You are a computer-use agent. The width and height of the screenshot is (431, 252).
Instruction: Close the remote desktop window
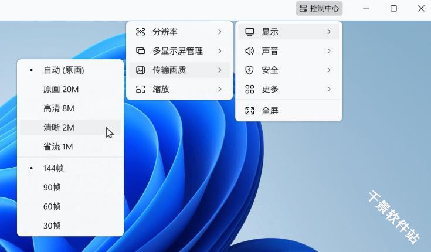pos(421,9)
